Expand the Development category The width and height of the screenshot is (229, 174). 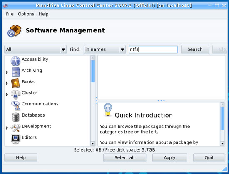[x=7, y=128]
